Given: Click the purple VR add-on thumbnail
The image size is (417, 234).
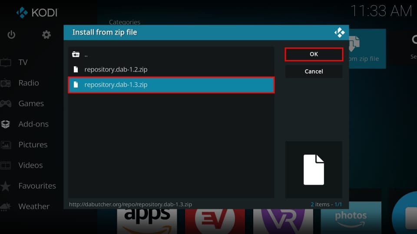Looking at the screenshot, I should point(283,221).
